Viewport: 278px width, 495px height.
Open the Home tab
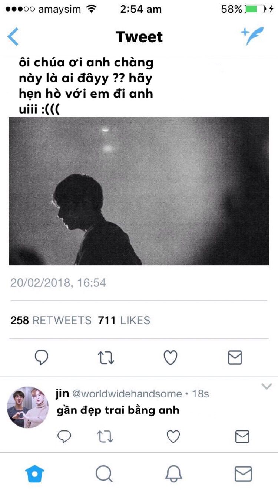pyautogui.click(x=35, y=474)
